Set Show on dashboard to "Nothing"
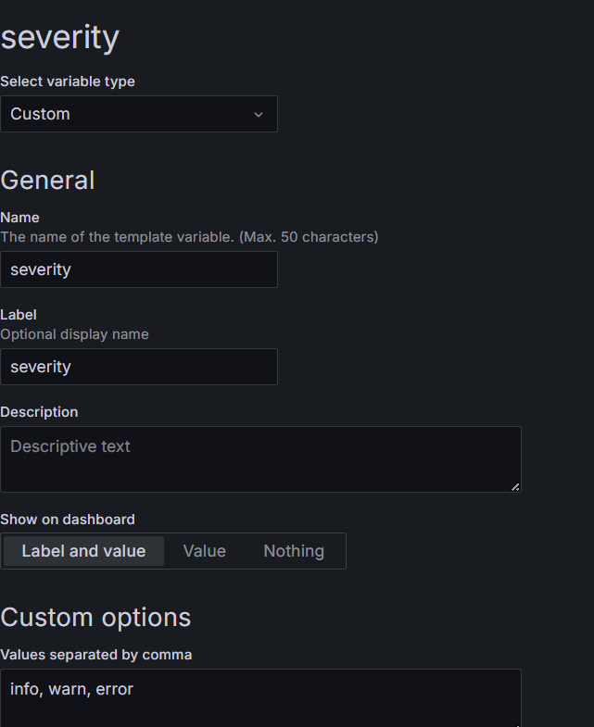 coord(294,551)
